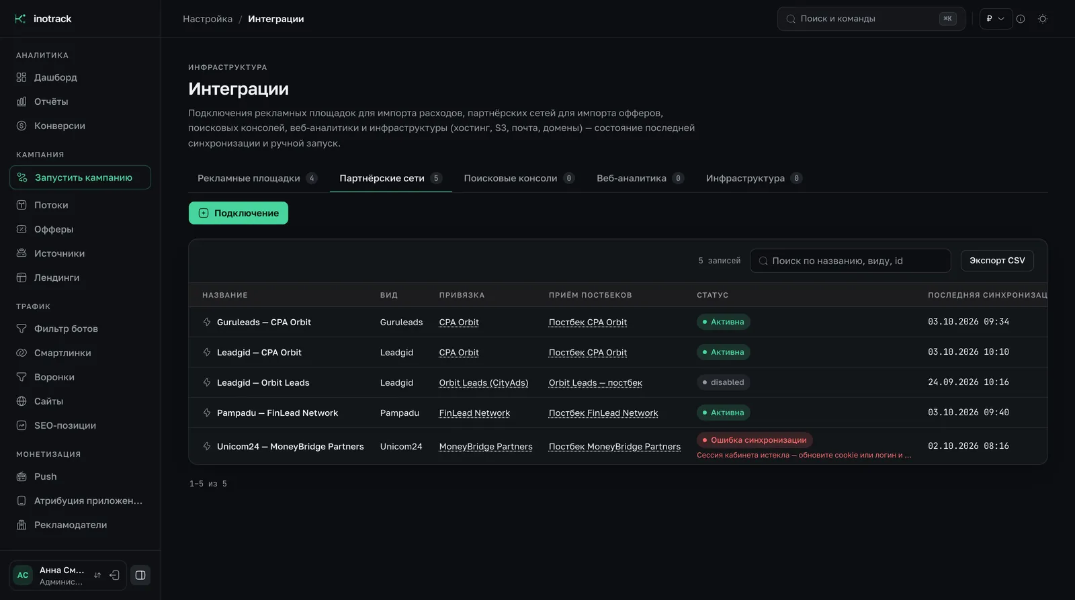Click the Конверсии icon in sidebar
The width and height of the screenshot is (1075, 600).
click(x=21, y=126)
